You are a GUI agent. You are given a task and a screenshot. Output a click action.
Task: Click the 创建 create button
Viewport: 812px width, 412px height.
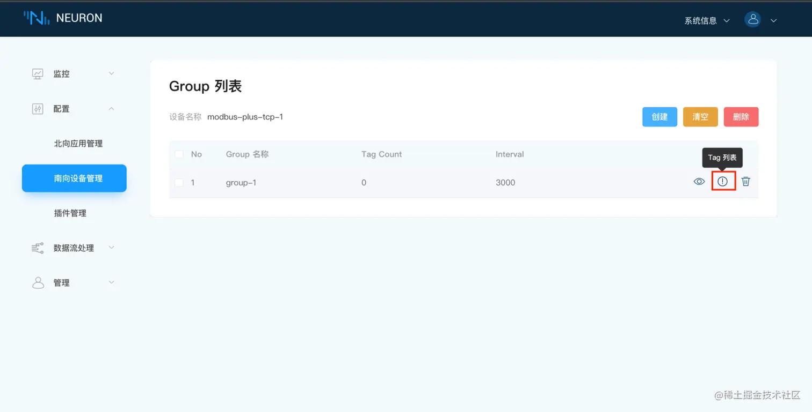point(659,116)
